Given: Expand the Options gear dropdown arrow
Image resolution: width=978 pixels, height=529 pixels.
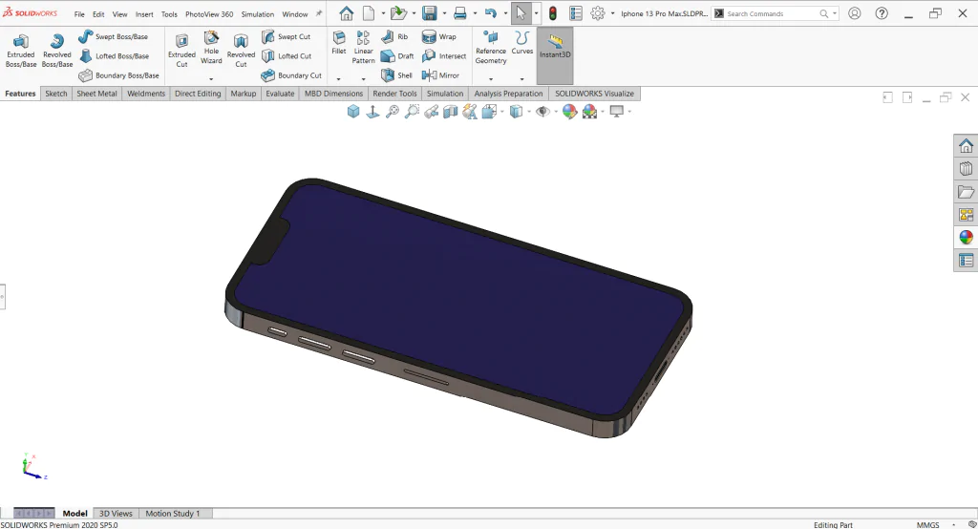Looking at the screenshot, I should point(612,13).
